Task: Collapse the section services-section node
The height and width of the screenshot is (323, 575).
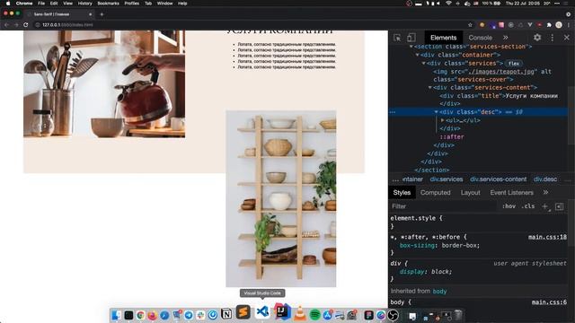Action: pos(411,47)
